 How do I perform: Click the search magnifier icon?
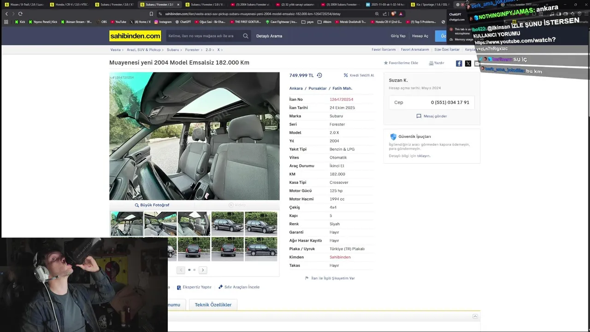coord(246,36)
